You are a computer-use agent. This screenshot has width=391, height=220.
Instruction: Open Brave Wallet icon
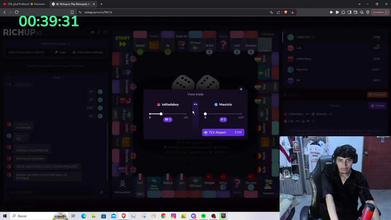pyautogui.click(x=356, y=12)
